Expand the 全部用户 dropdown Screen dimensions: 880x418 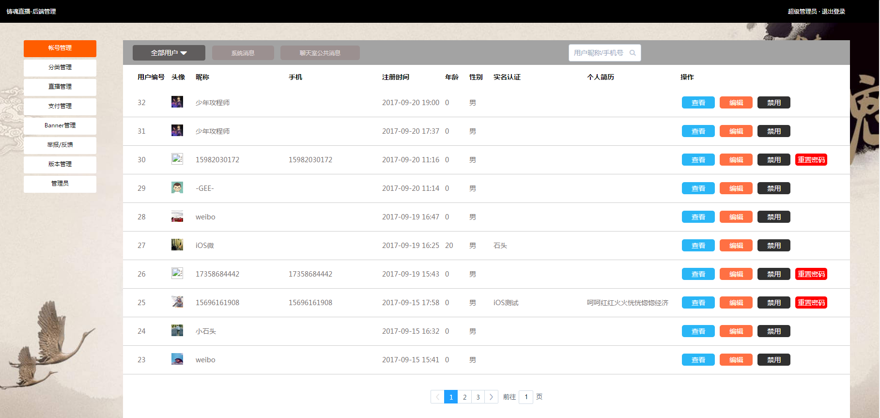tap(169, 53)
